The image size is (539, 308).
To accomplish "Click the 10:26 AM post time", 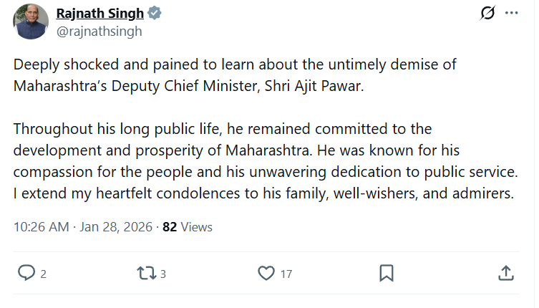I will [42, 227].
